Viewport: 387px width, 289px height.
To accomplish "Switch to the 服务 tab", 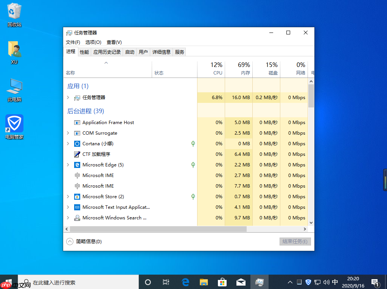I will tap(179, 52).
